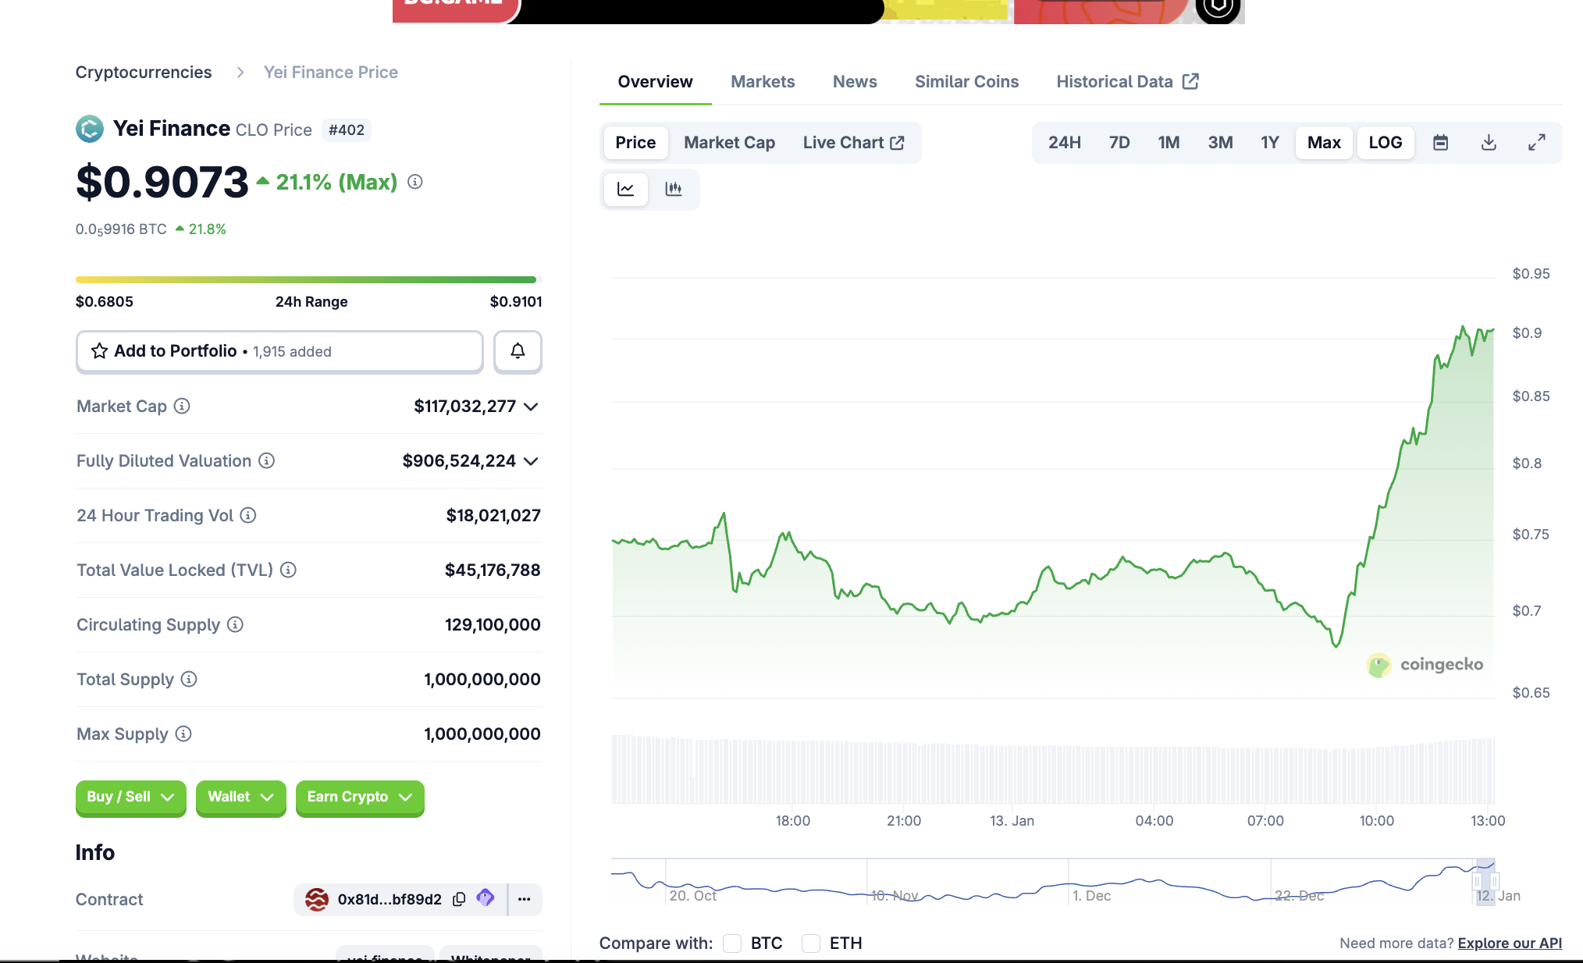Select the line chart style icon
Viewport: 1583px width, 963px height.
[624, 189]
